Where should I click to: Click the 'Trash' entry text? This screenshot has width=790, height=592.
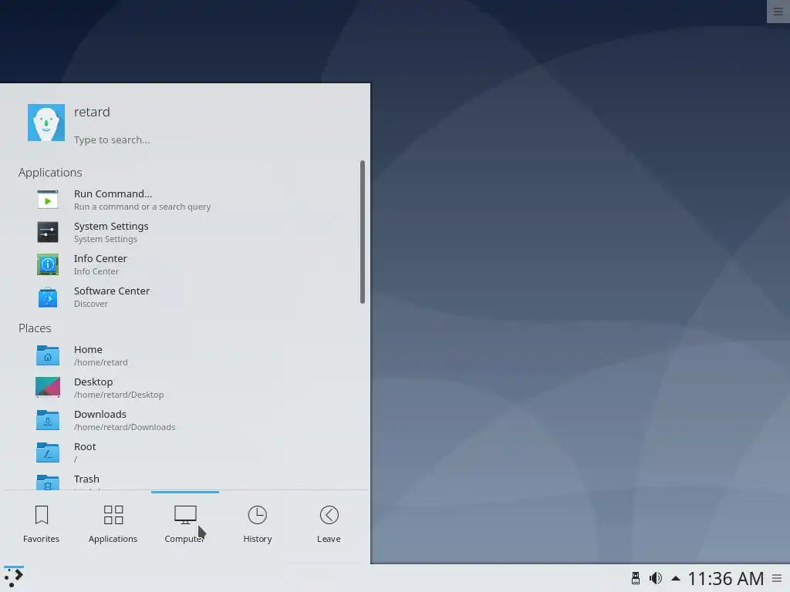point(86,479)
